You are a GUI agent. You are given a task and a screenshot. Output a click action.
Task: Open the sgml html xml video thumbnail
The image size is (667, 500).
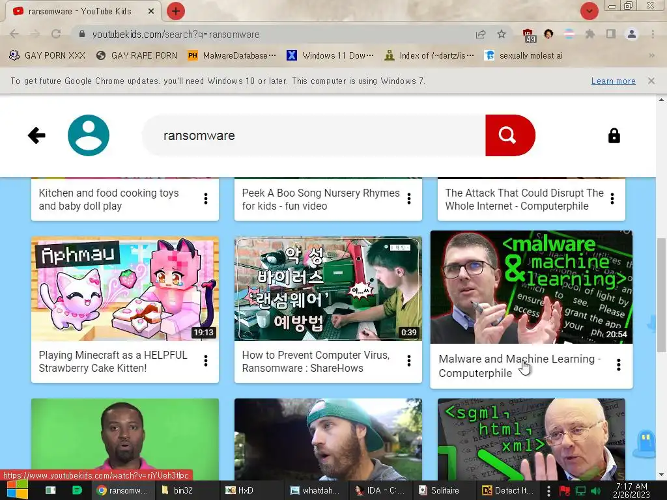[x=532, y=439]
